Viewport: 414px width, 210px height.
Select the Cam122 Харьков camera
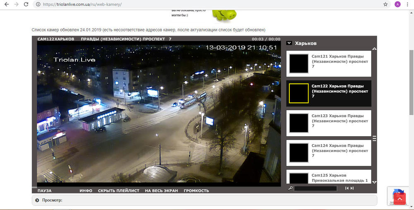click(329, 94)
